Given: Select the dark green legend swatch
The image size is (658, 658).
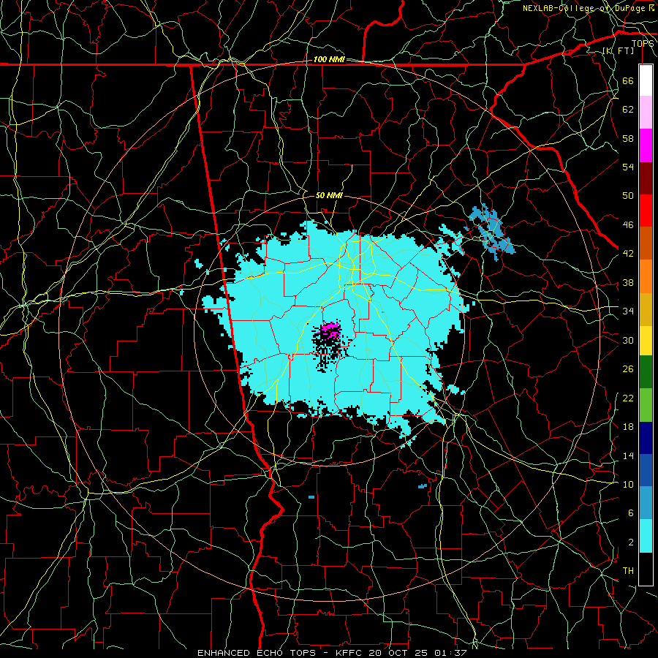Looking at the screenshot, I should (x=646, y=372).
